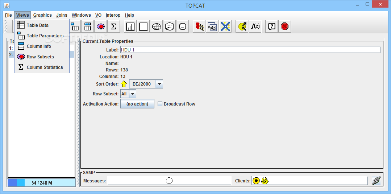
Task: Click the TAP Select From query icon
Action: coord(212,26)
